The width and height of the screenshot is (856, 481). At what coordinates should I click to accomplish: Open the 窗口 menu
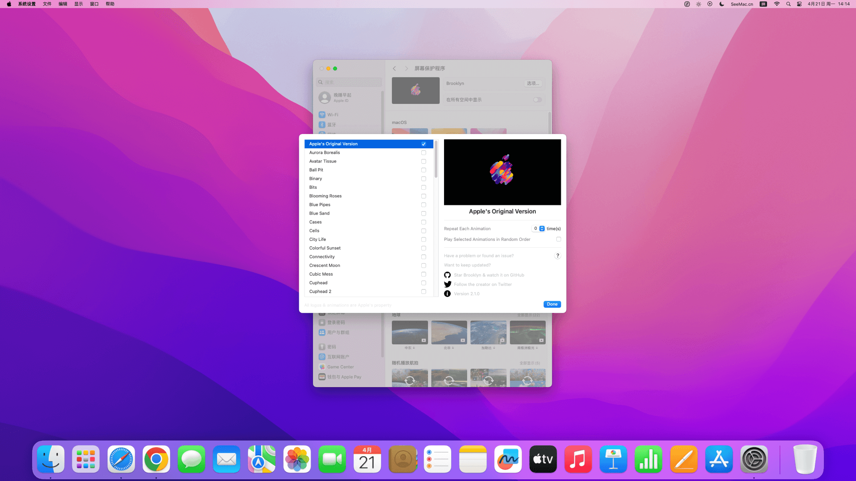[x=94, y=4]
